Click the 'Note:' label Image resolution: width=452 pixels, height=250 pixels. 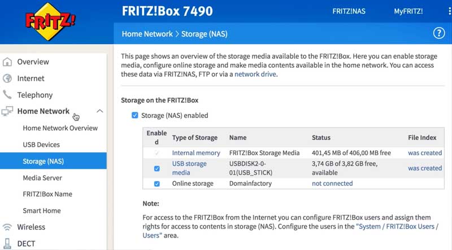tap(151, 204)
